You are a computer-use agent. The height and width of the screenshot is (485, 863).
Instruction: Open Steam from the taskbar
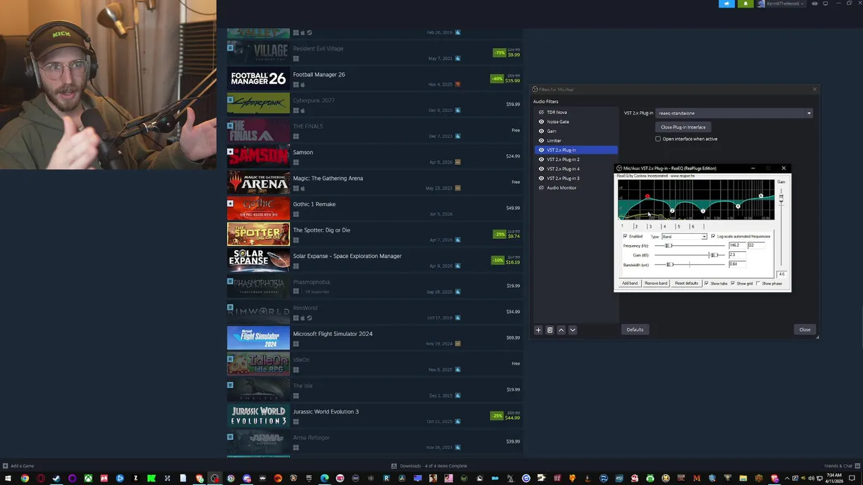[57, 479]
